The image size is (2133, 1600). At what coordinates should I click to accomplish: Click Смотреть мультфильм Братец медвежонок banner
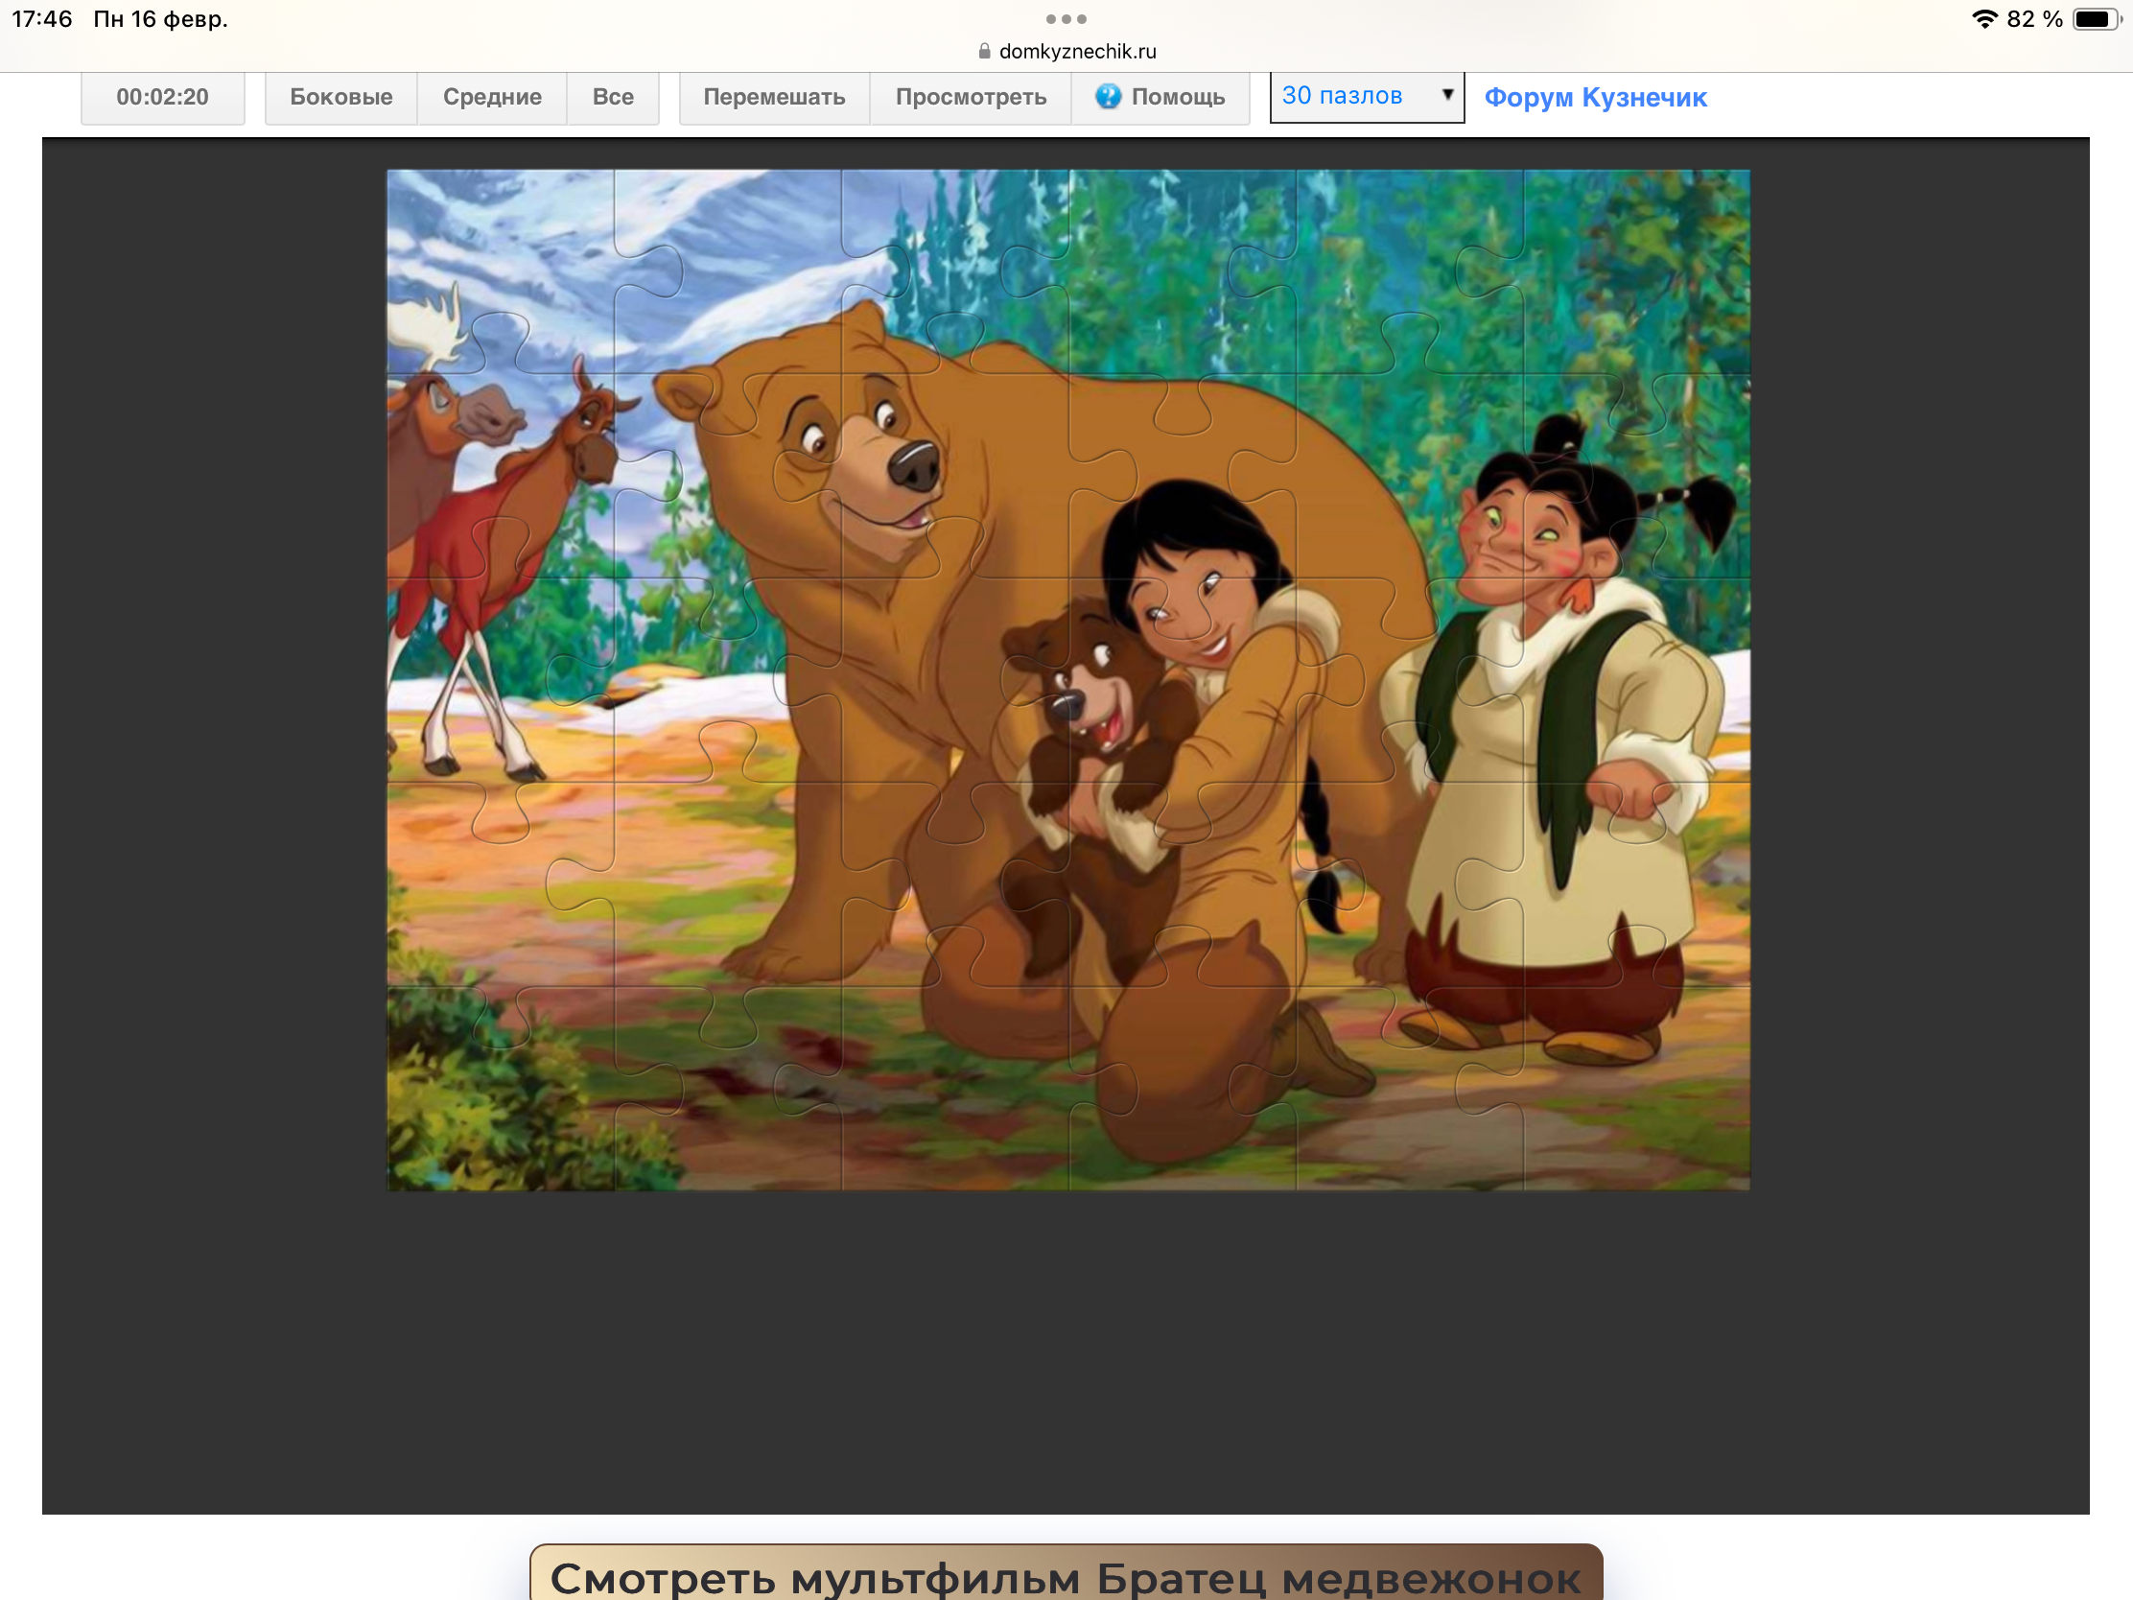(1066, 1577)
